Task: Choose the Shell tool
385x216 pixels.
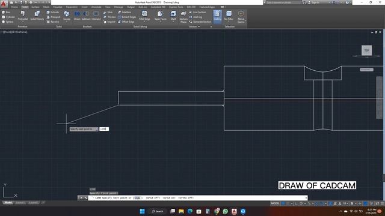Action: [x=173, y=16]
